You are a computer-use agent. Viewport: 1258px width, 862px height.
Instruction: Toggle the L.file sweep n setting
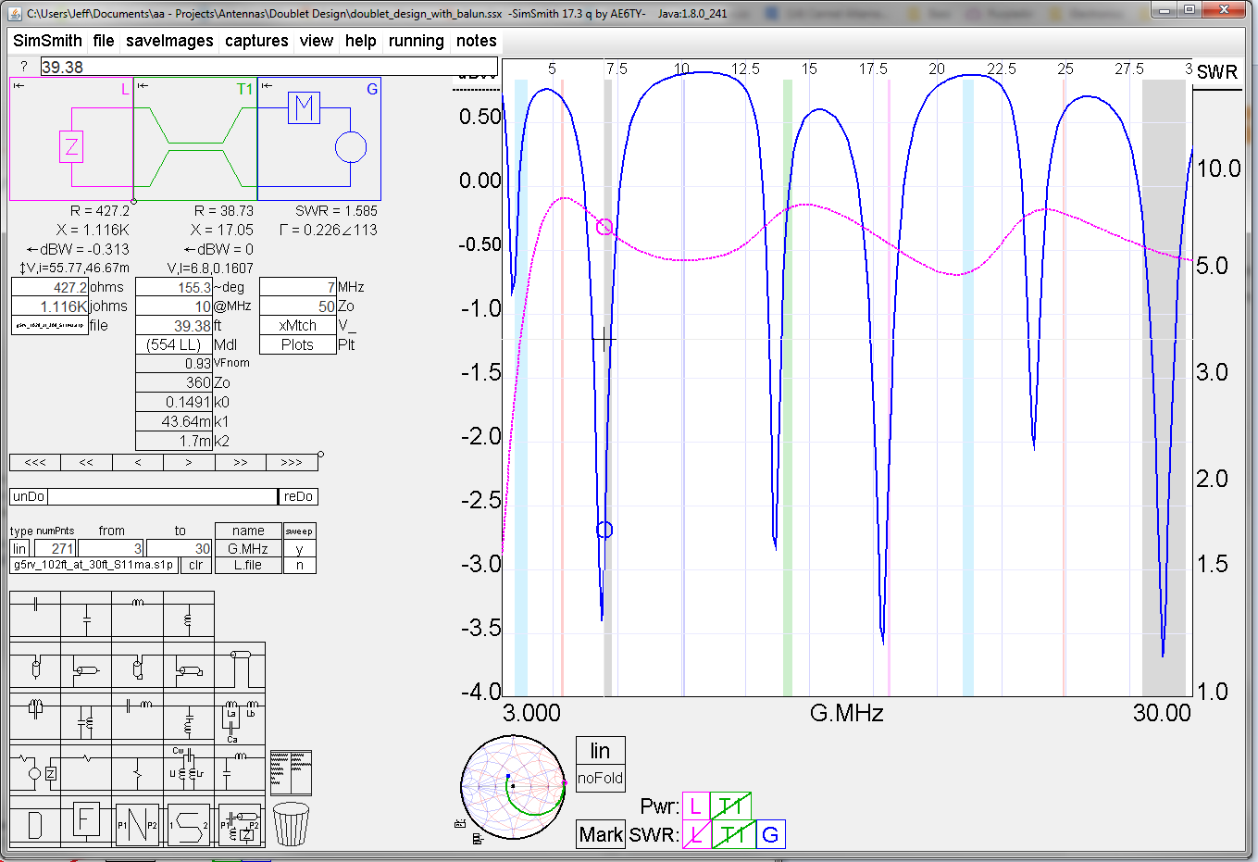pyautogui.click(x=299, y=565)
